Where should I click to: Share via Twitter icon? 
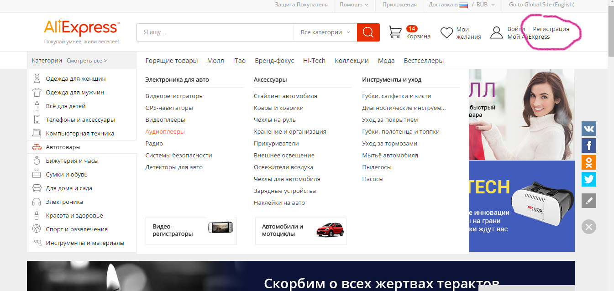click(588, 179)
